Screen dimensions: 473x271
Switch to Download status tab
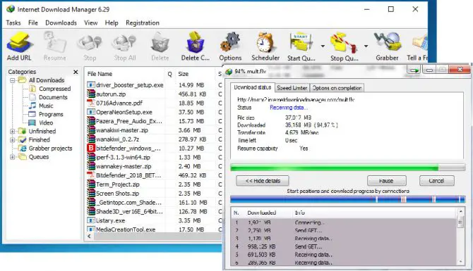253,87
